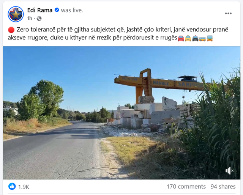The height and width of the screenshot is (195, 243).
Task: Click the blue verified badge
Action: (x=57, y=10)
